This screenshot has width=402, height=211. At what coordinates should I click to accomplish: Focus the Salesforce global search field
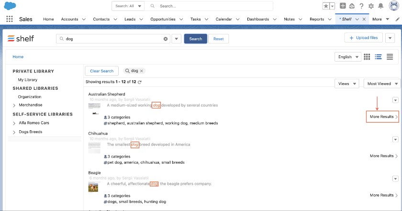209,6
